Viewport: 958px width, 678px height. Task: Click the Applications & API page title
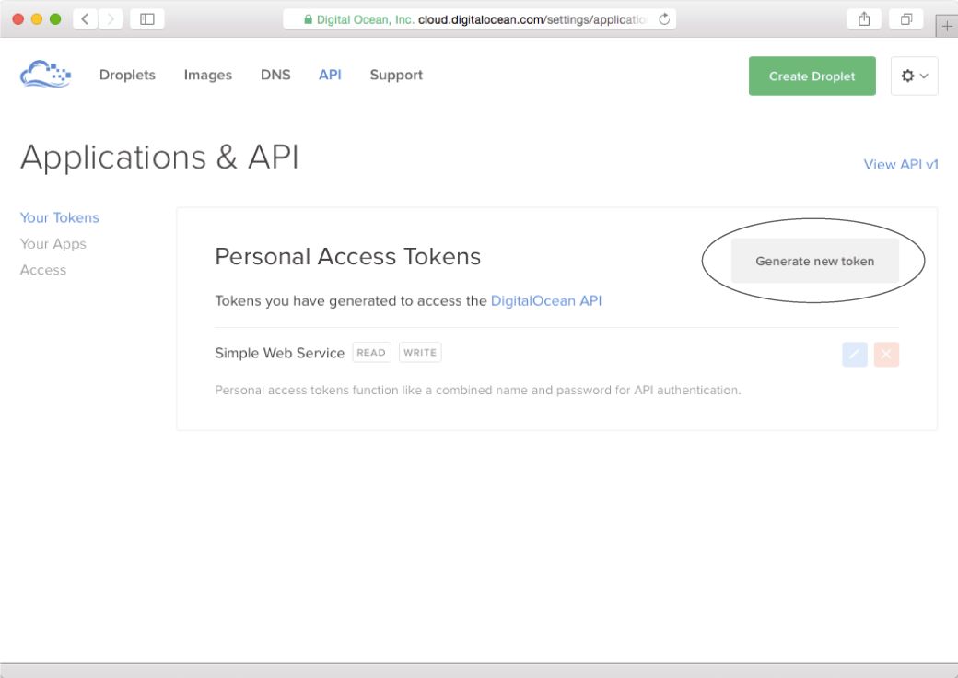point(159,158)
